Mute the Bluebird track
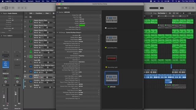The width and height of the screenshot is (196, 110). 35,87
